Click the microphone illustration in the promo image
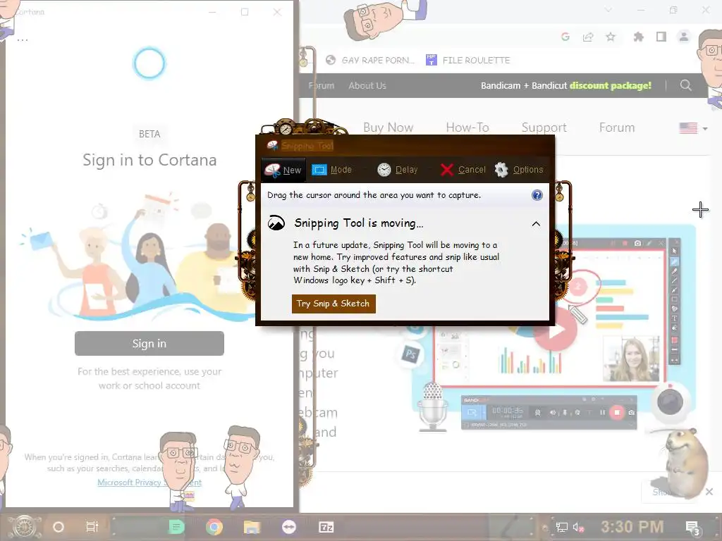 pyautogui.click(x=432, y=406)
